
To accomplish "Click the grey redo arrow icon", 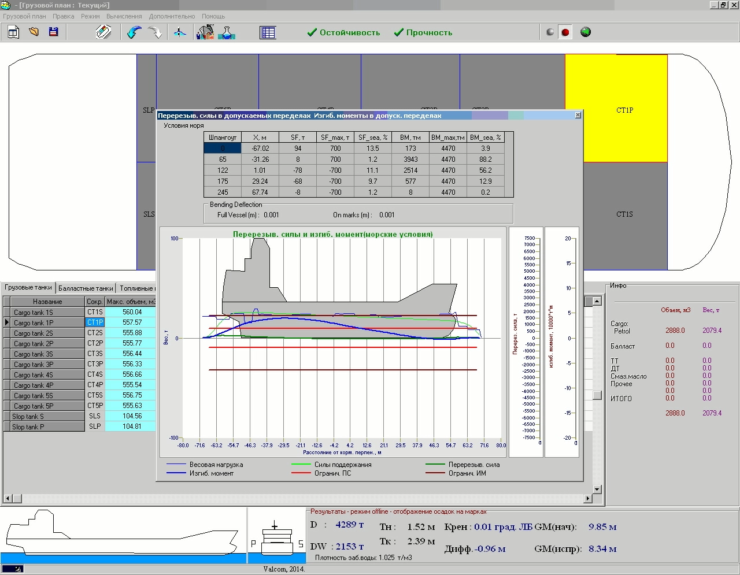I will coord(155,32).
